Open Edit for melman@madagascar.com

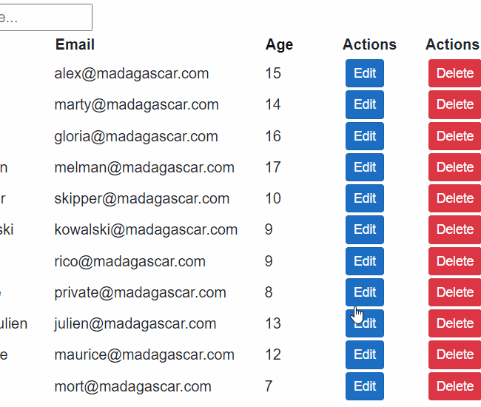[x=365, y=167]
